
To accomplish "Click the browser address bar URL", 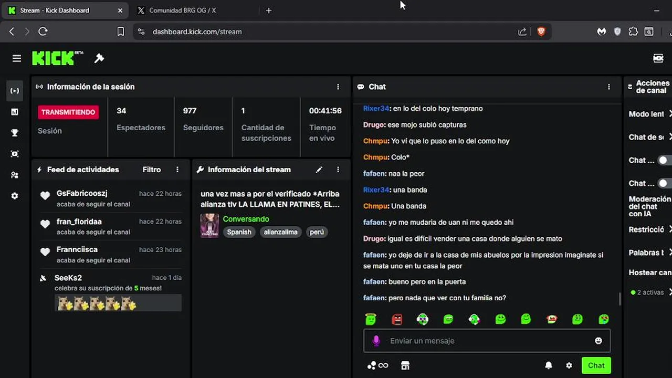I will (197, 31).
